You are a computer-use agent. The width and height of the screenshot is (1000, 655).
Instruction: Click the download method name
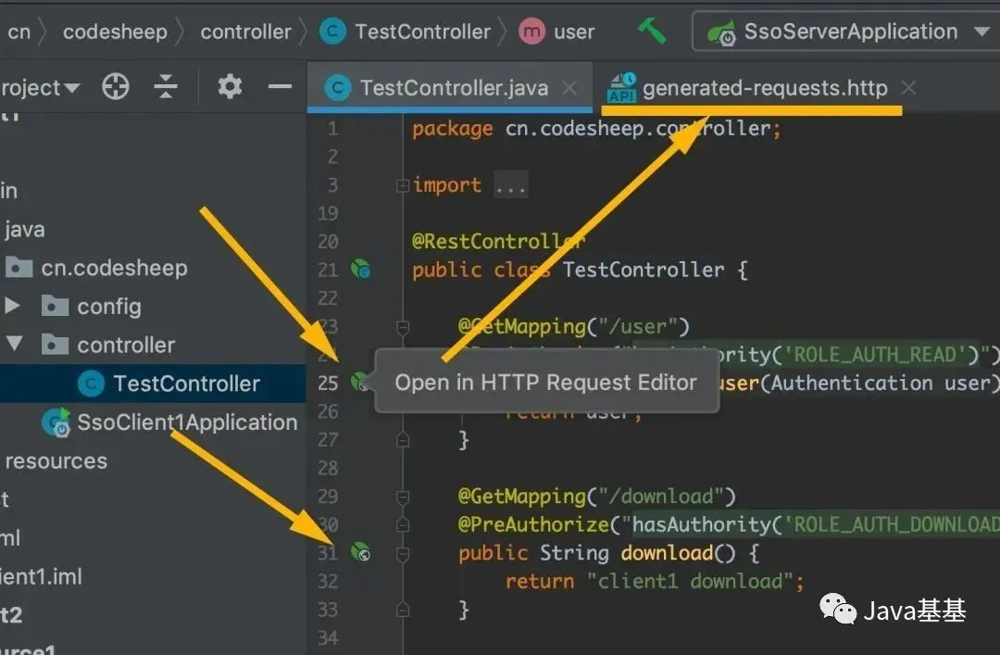tap(667, 553)
